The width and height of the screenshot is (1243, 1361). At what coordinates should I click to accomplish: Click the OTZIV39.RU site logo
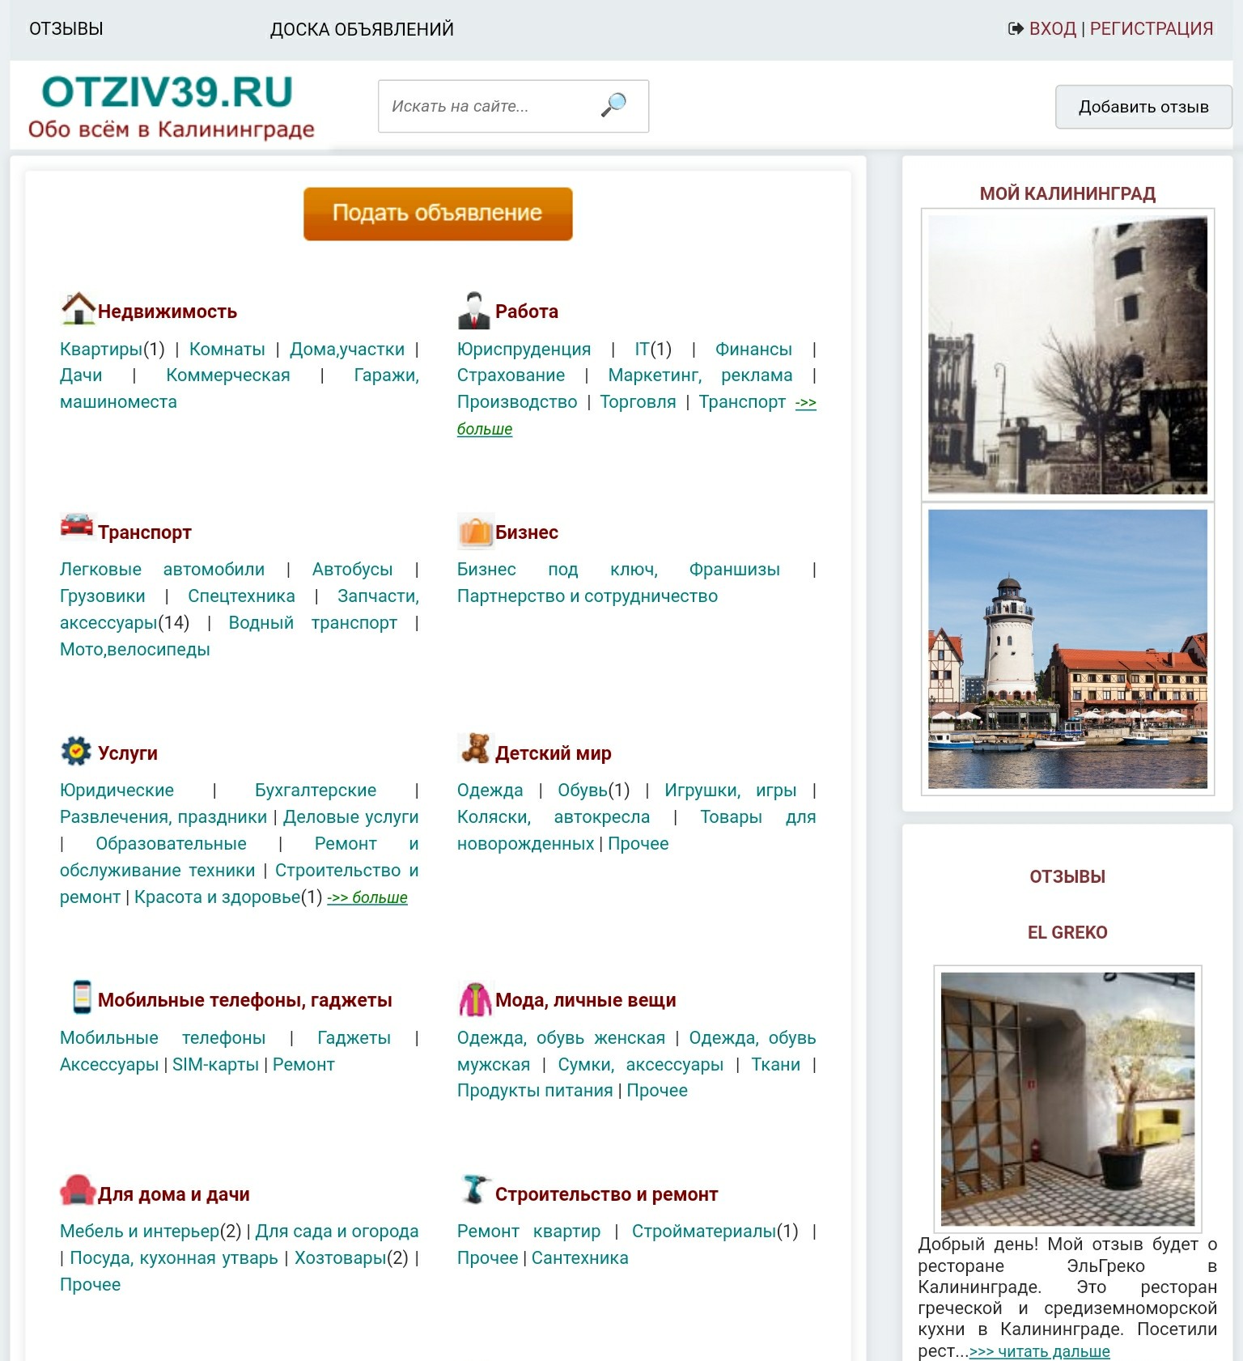tap(171, 106)
